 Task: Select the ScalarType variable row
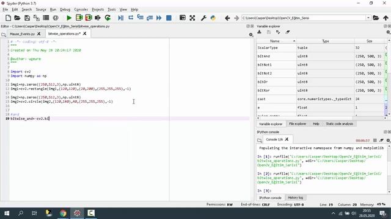pos(321,47)
